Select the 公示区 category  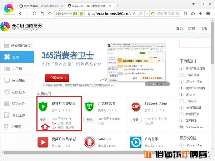coord(17,127)
